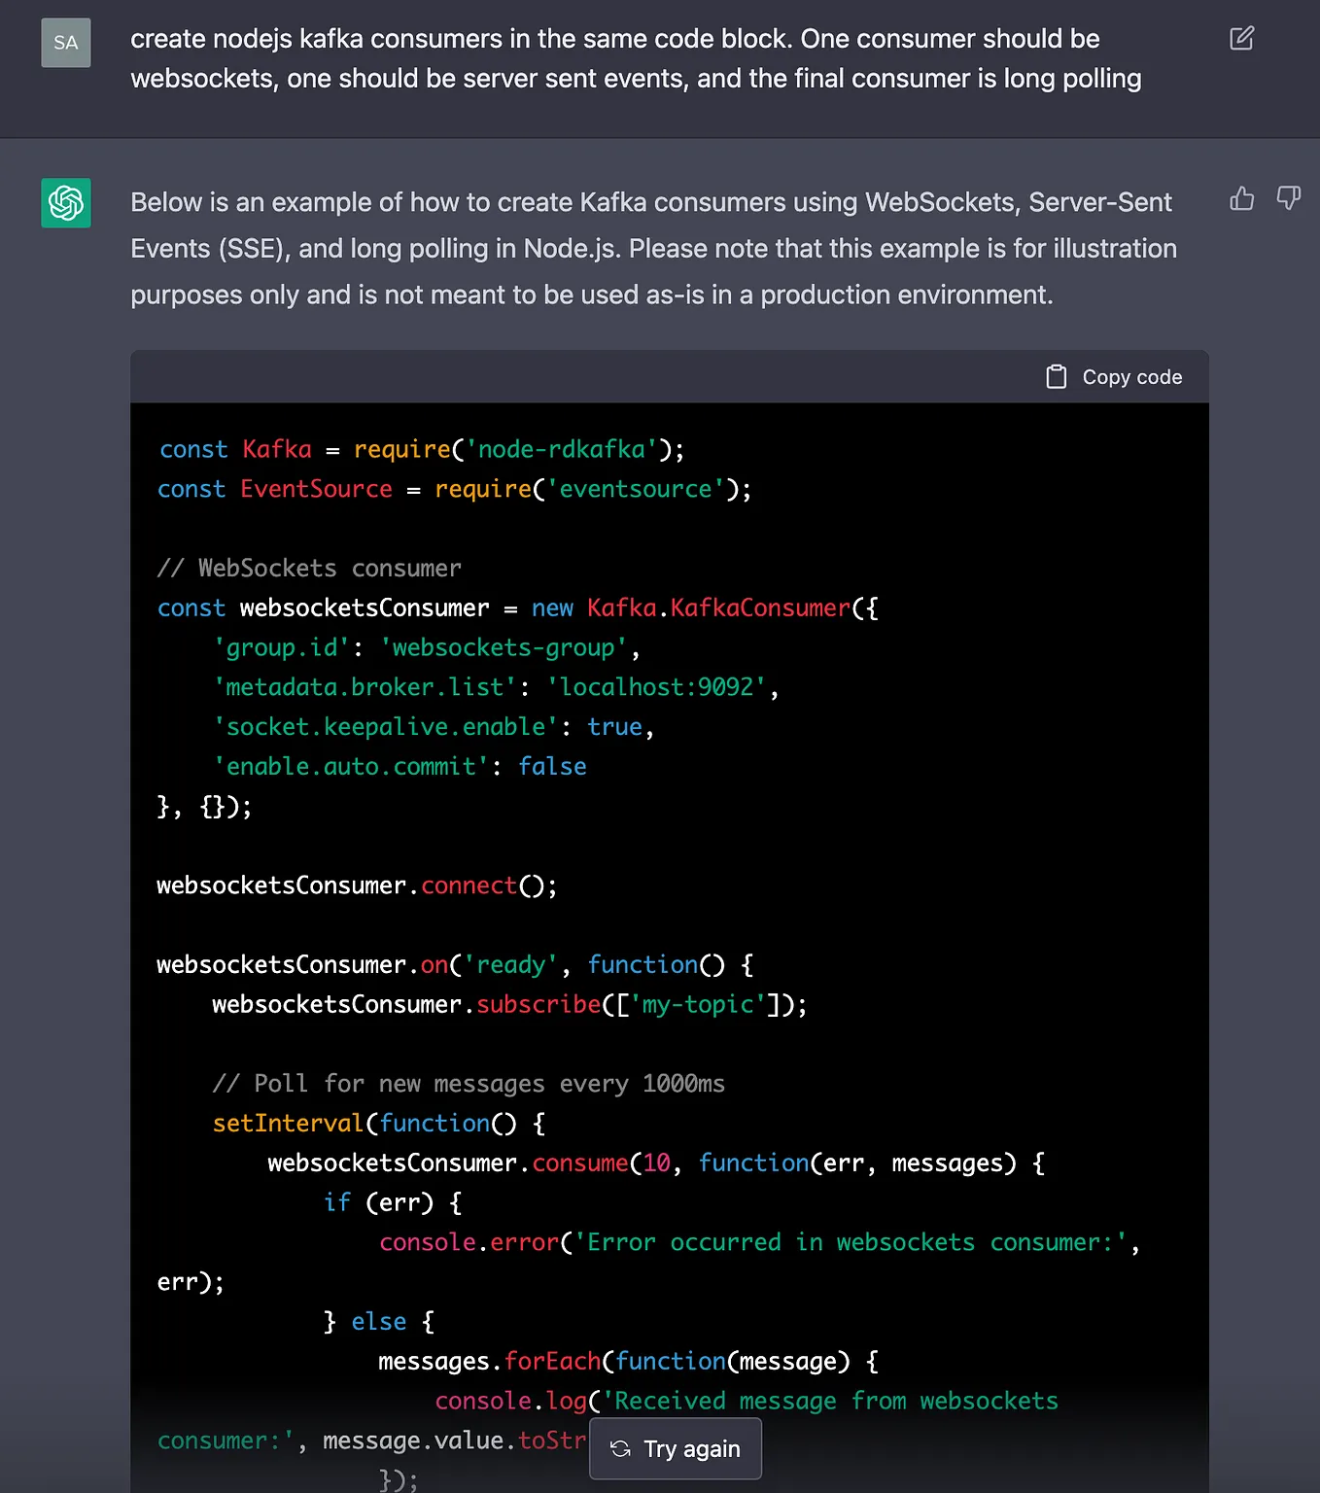Viewport: 1320px width, 1493px height.
Task: Click the user prompt about nodejs kafka consumers
Action: click(636, 58)
